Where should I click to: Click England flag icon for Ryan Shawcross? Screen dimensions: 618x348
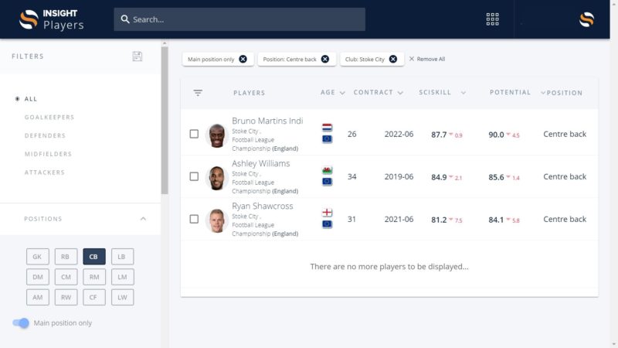[x=327, y=213]
